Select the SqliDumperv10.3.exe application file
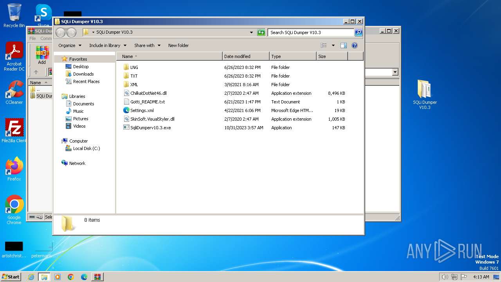501x282 pixels. click(150, 128)
